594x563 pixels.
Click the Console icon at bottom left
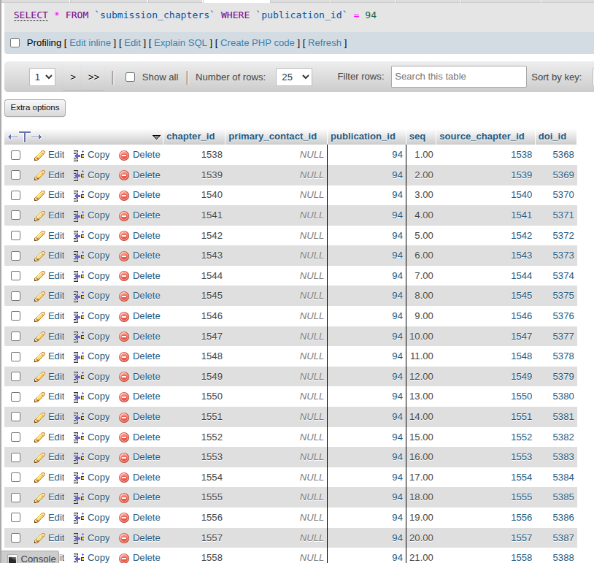(12, 559)
